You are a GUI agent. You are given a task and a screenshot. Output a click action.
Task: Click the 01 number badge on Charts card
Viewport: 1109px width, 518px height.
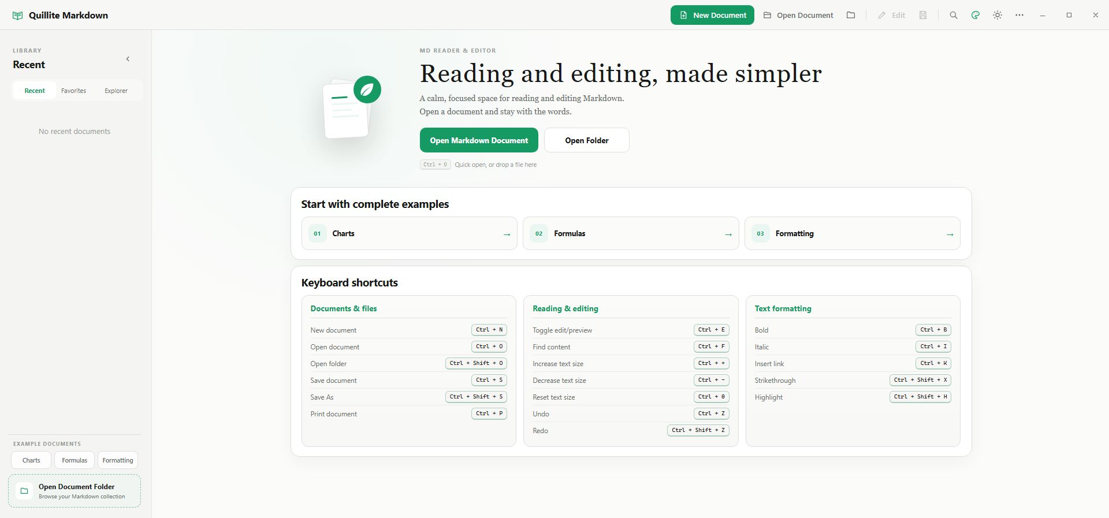[x=317, y=234]
